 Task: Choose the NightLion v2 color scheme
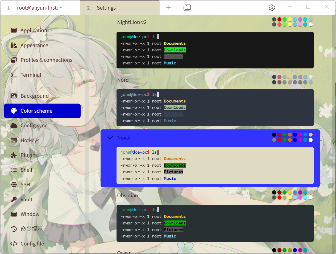(132, 22)
